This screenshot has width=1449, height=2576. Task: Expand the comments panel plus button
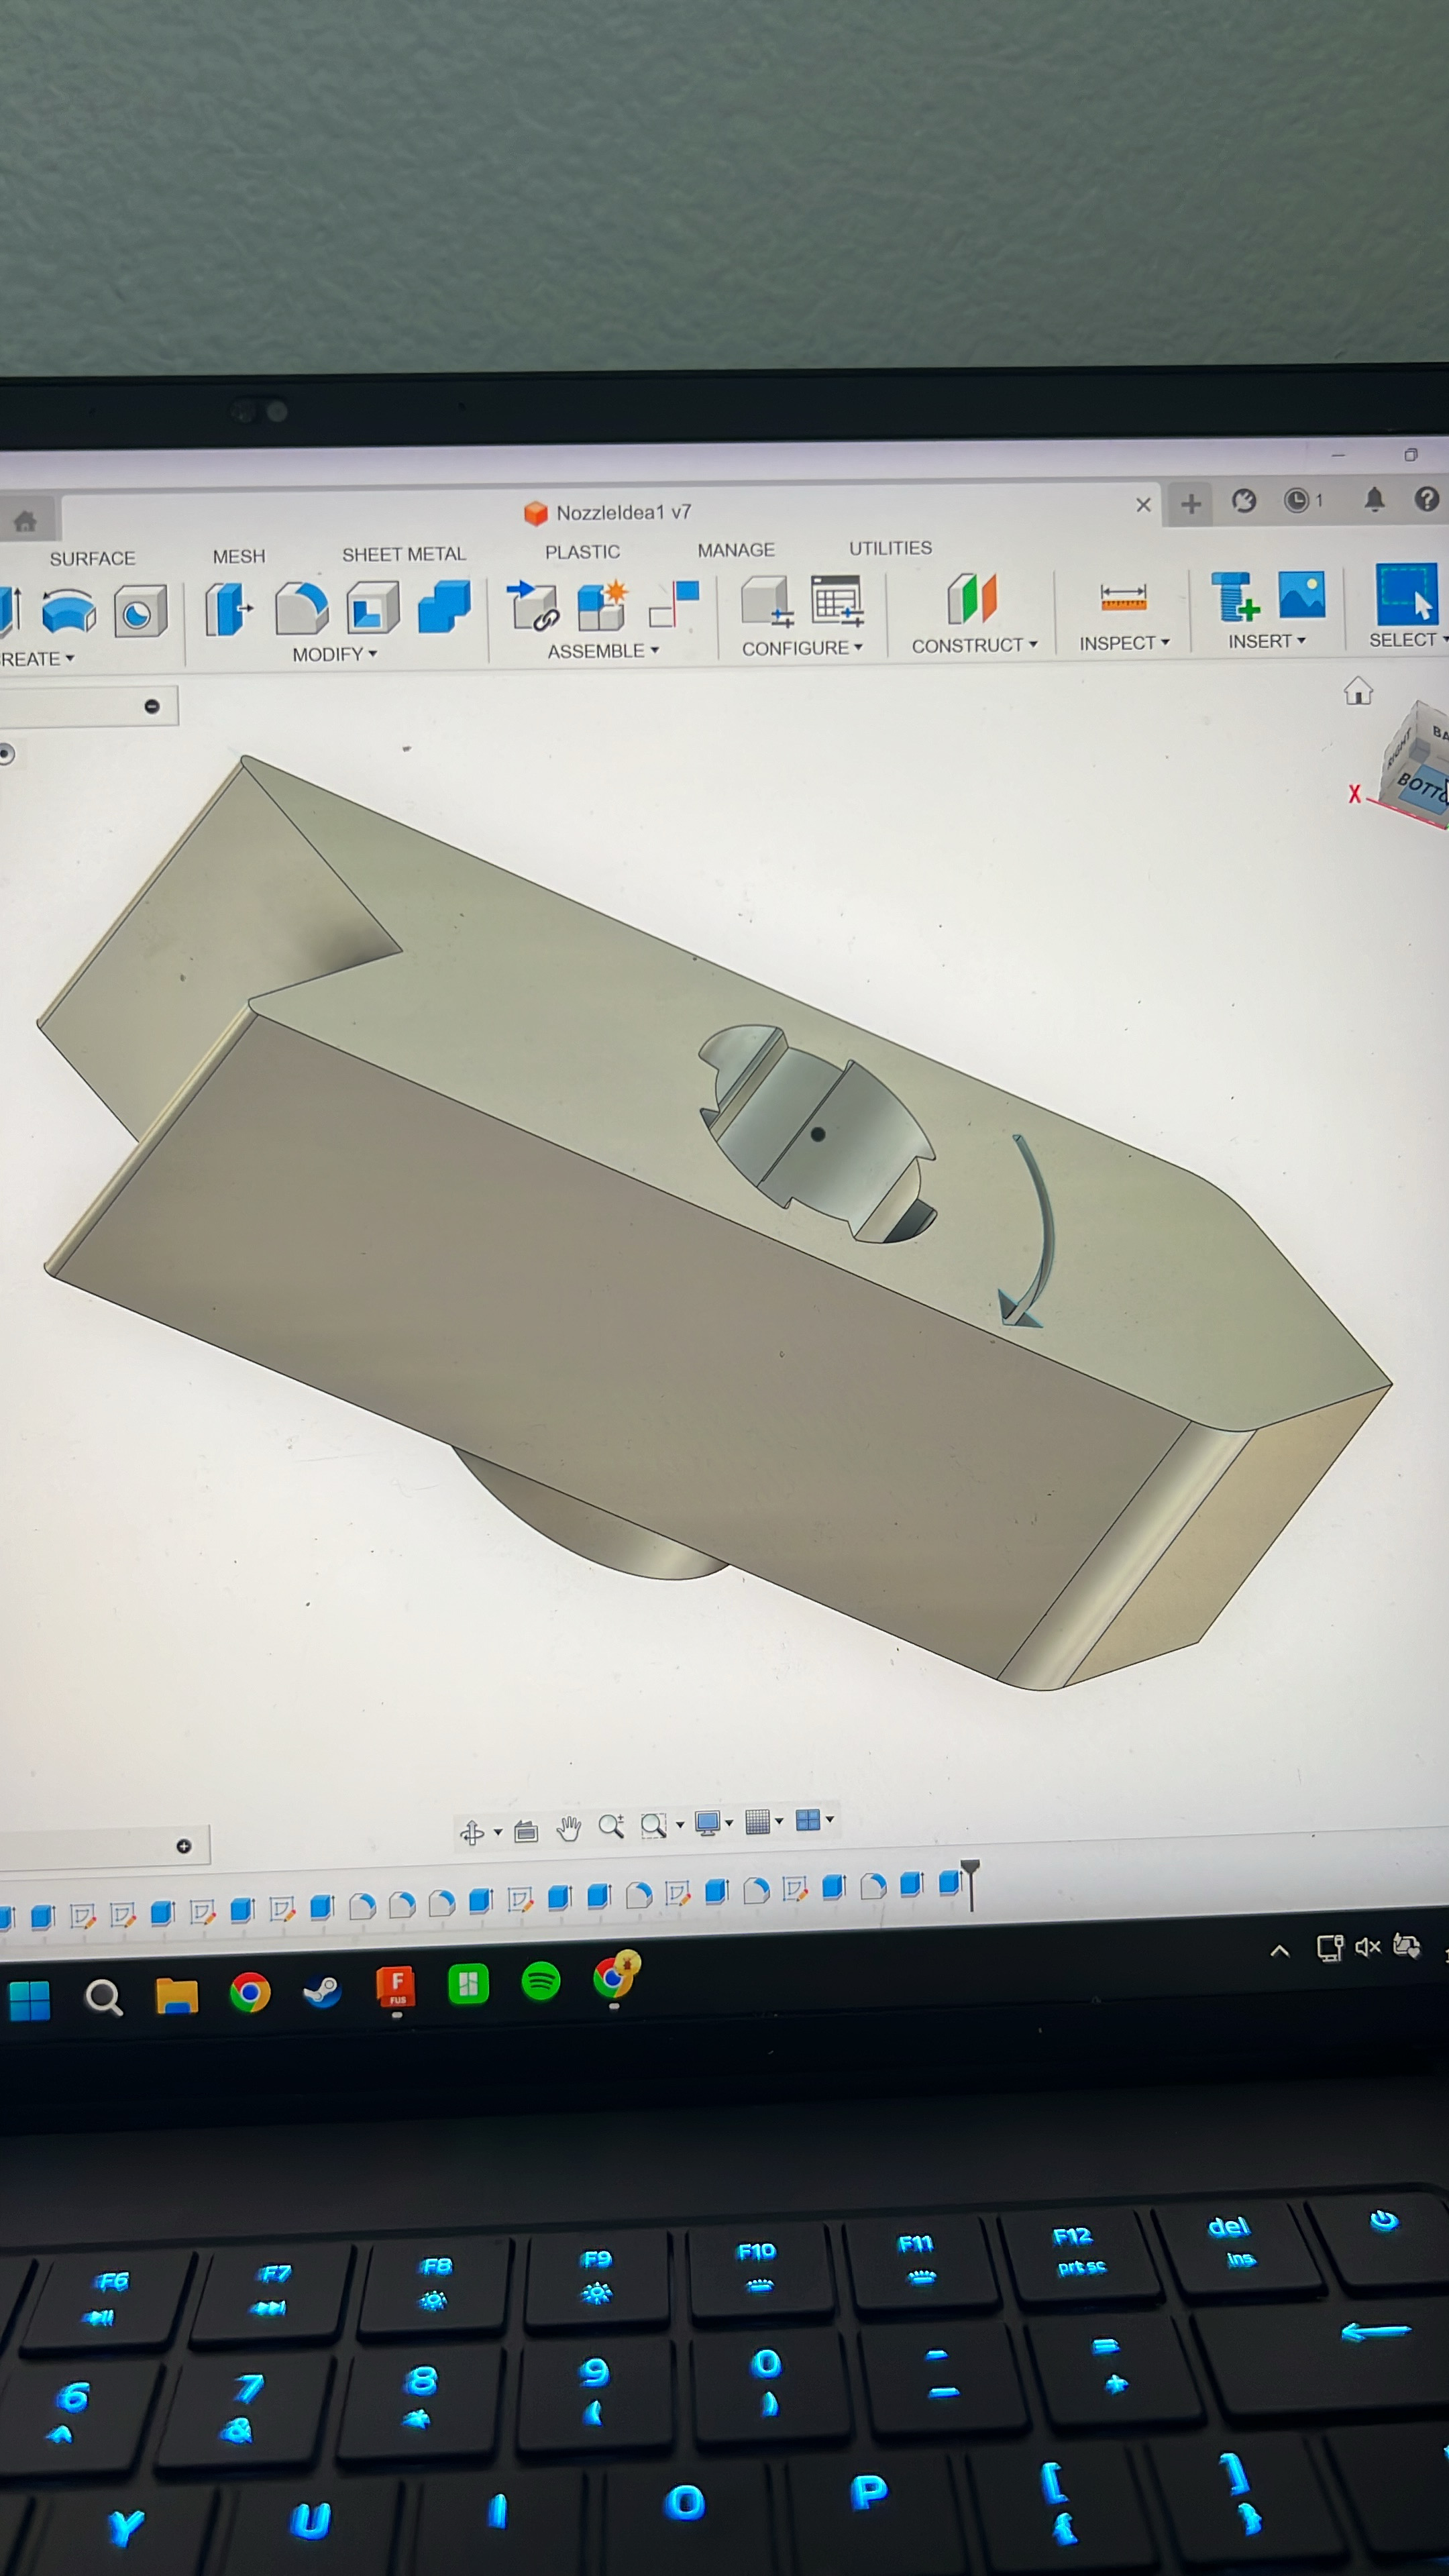point(184,1846)
